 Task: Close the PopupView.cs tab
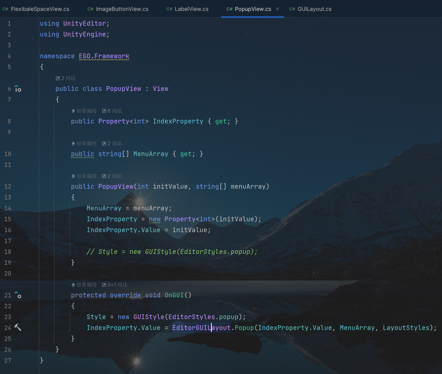pyautogui.click(x=278, y=9)
